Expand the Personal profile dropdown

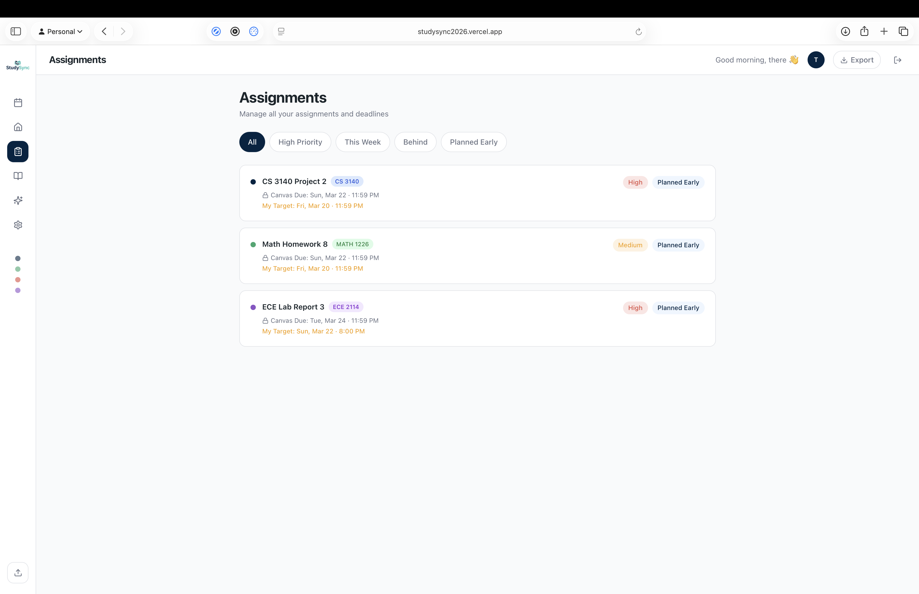pos(61,31)
